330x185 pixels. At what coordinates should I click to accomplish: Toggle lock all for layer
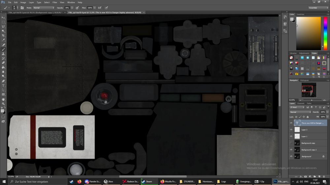pos(308,117)
